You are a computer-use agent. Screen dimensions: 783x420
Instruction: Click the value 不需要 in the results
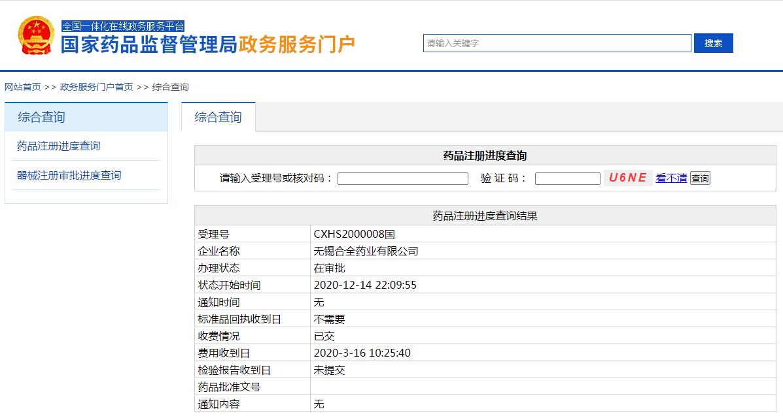[x=329, y=319]
